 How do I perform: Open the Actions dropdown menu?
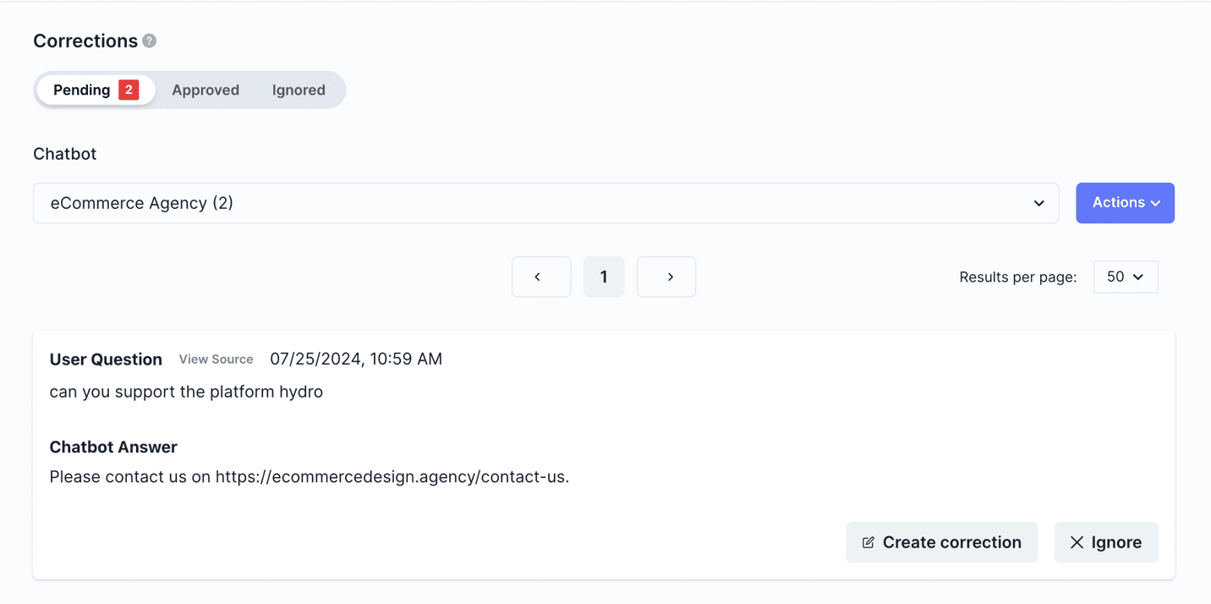pyautogui.click(x=1125, y=203)
